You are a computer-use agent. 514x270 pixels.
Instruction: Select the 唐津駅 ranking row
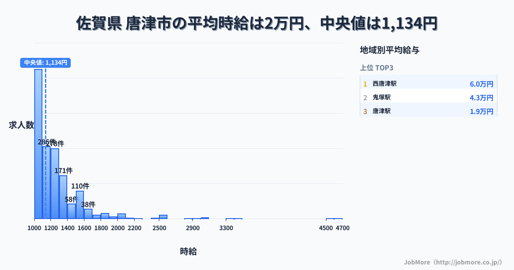click(428, 111)
